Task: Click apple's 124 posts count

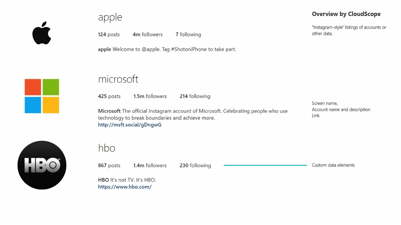Action: 109,35
